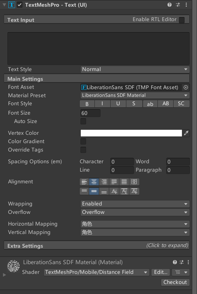
Task: Pick vertex color with the eyedropper
Action: coord(186,133)
